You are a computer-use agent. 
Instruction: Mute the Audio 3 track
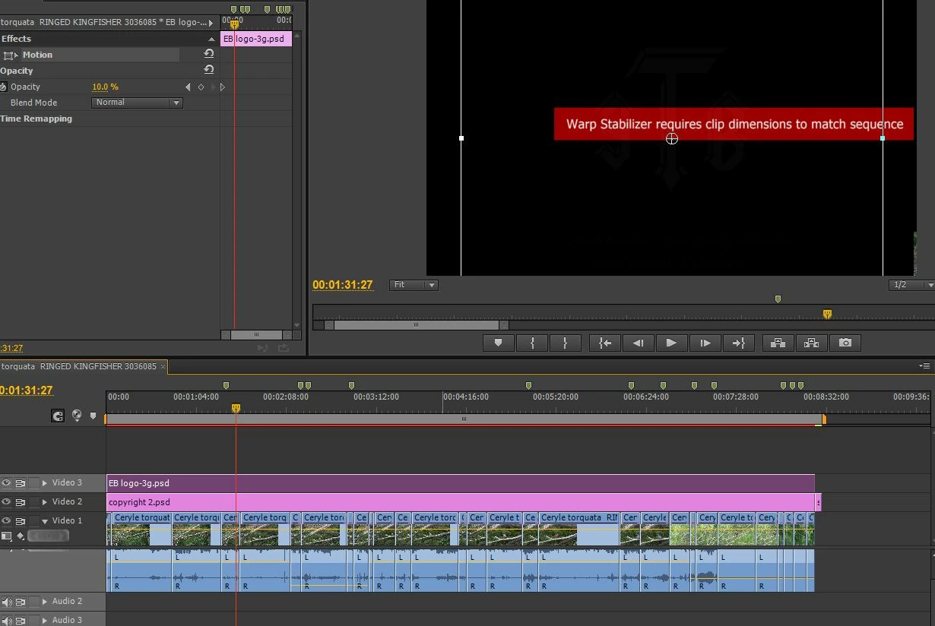point(6,621)
